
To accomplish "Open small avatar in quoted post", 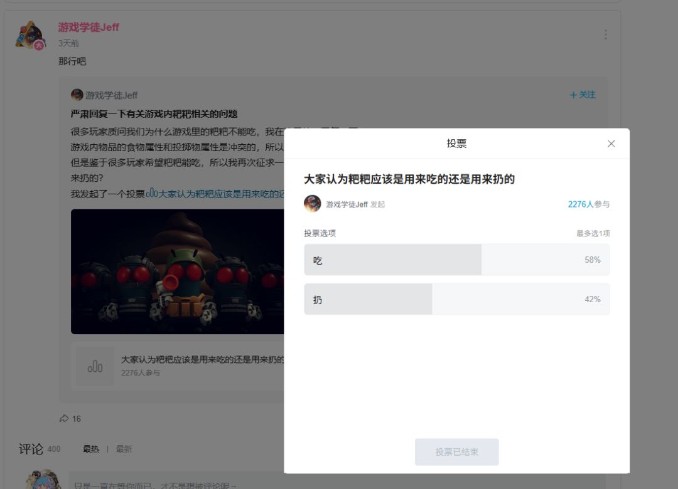I will (77, 95).
